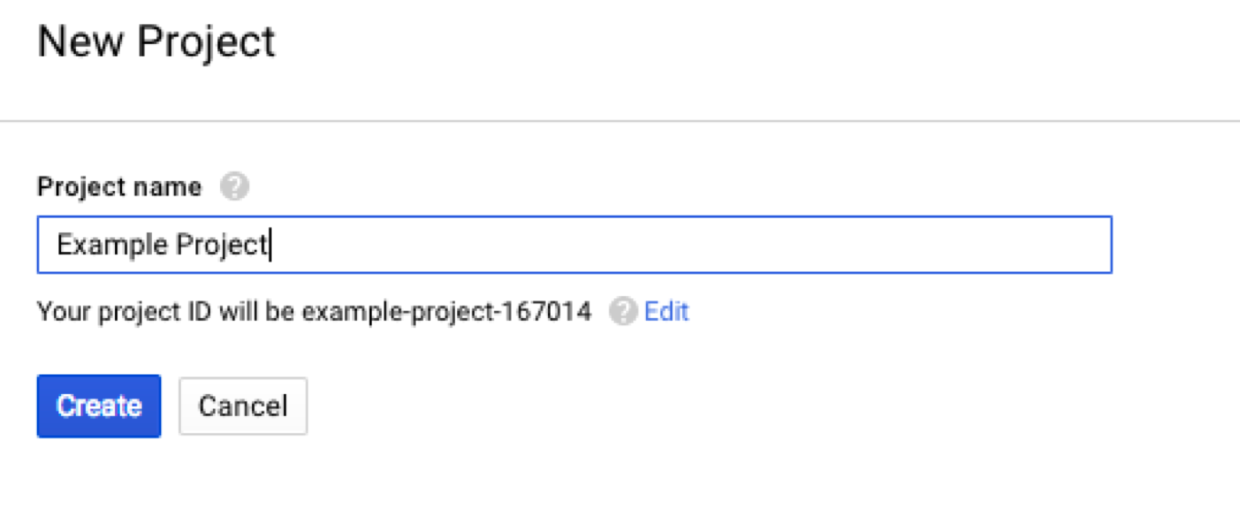1240x509 pixels.
Task: Click the help icon beside the project ID
Action: click(x=622, y=311)
